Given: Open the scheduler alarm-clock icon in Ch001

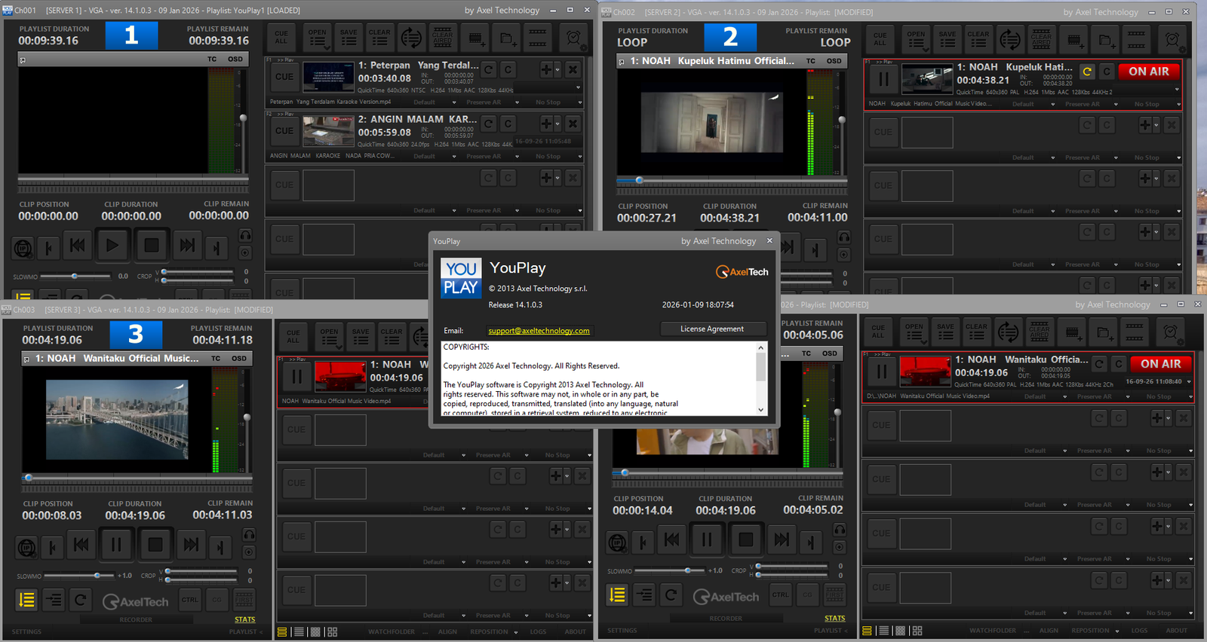Looking at the screenshot, I should (573, 37).
